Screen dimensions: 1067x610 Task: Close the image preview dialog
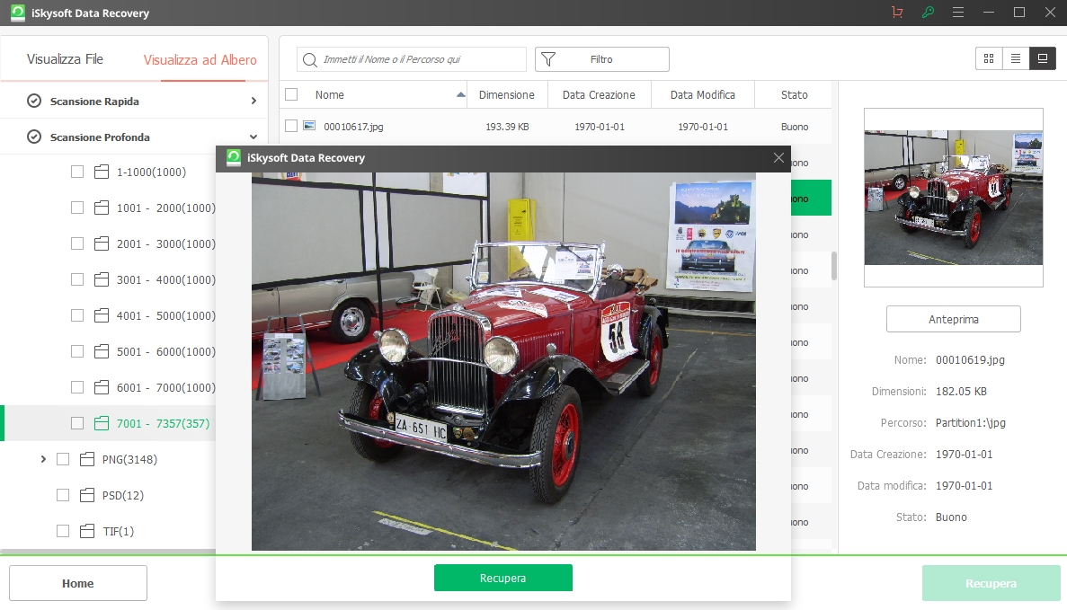tap(778, 158)
